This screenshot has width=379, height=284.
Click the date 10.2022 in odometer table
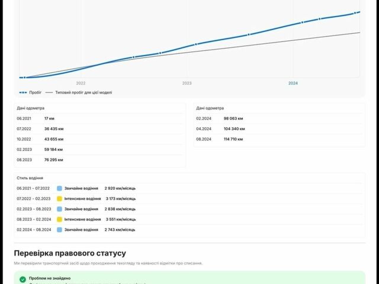[x=24, y=140]
